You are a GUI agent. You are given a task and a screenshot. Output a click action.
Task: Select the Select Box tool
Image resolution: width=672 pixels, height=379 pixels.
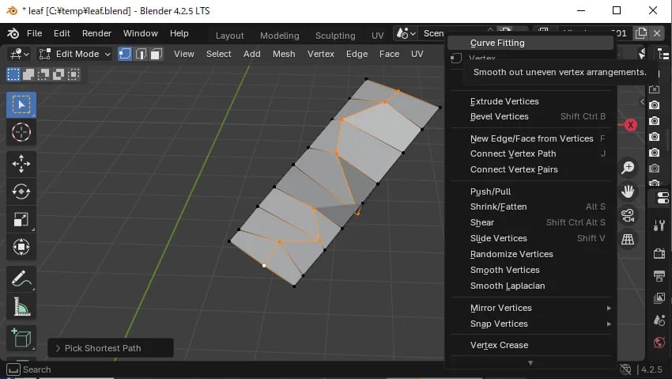click(x=21, y=105)
